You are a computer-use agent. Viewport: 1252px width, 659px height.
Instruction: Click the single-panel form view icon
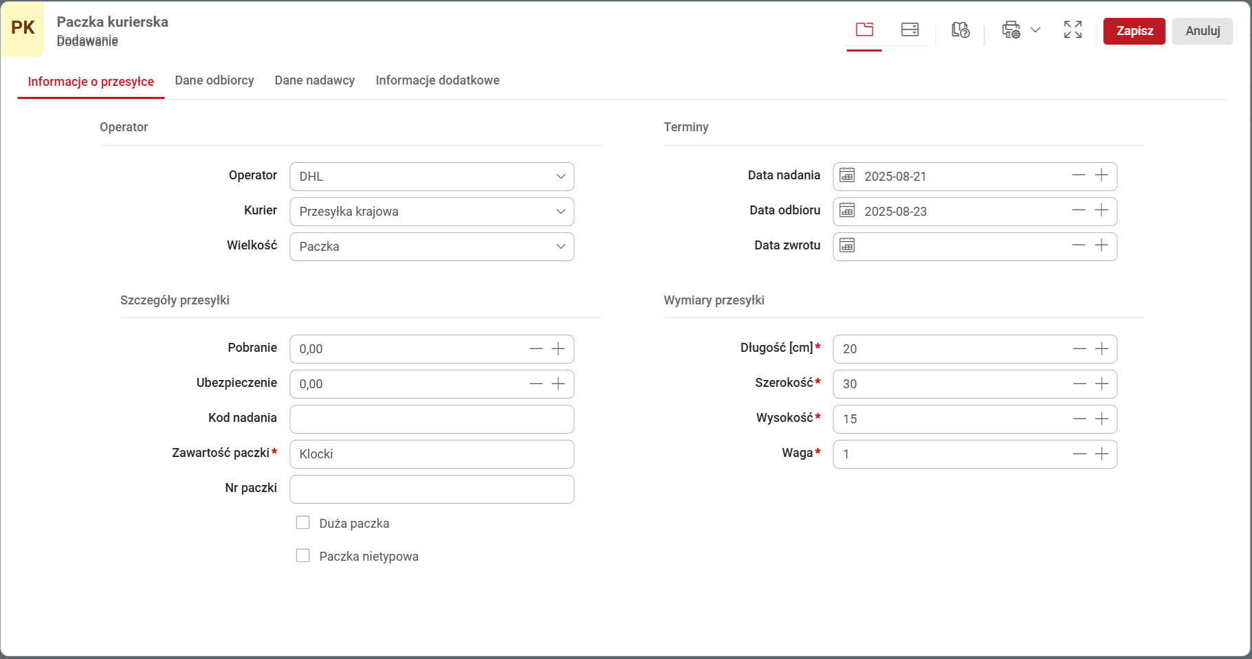(864, 30)
